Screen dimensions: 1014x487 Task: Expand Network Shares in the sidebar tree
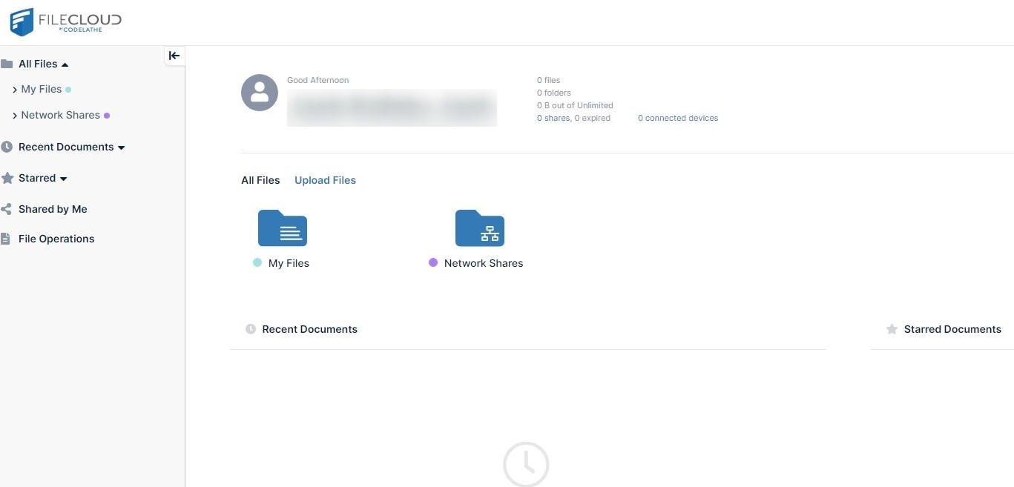point(13,115)
